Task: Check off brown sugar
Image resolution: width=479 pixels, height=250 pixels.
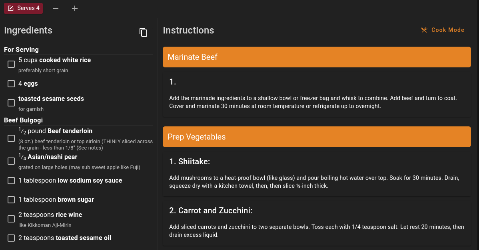Action: click(x=11, y=200)
